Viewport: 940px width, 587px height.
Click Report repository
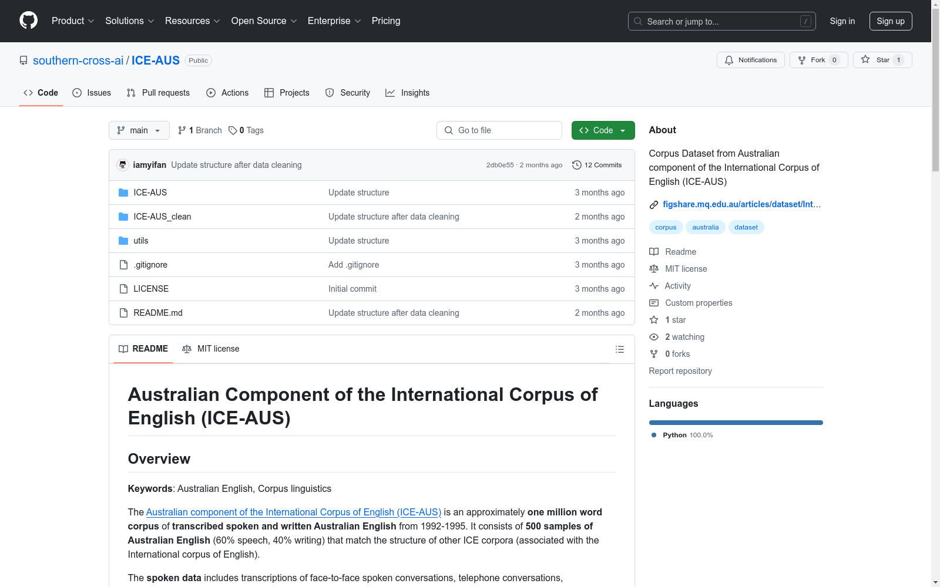pos(680,371)
